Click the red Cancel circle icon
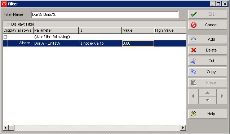This screenshot has width=230, height=134. click(194, 25)
